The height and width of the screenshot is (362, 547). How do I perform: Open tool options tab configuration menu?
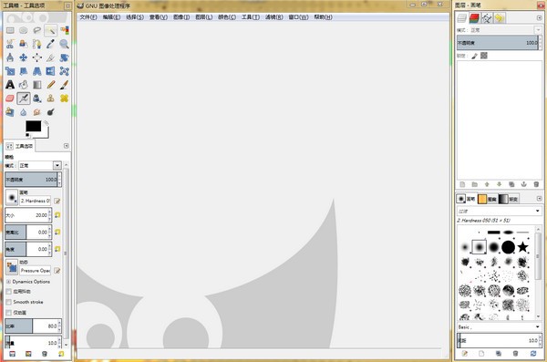(67, 146)
